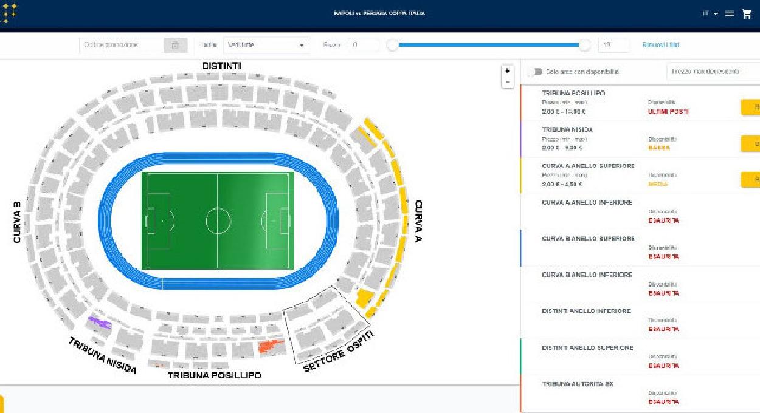
Task: Click the 'Rimuovi filtri' link
Action: (660, 45)
